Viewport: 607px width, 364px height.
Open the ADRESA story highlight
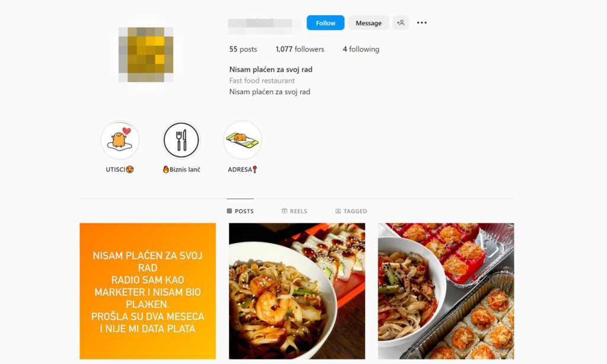click(242, 140)
